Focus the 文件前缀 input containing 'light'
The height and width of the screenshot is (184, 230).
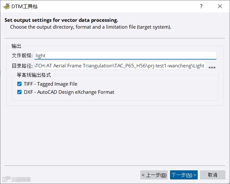(x=125, y=55)
